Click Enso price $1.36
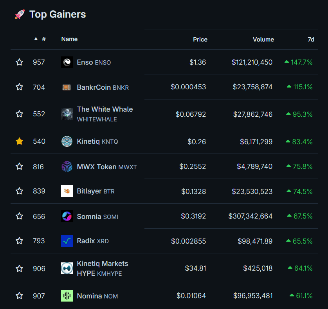Image resolution: width=328 pixels, height=309 pixels. (x=198, y=62)
